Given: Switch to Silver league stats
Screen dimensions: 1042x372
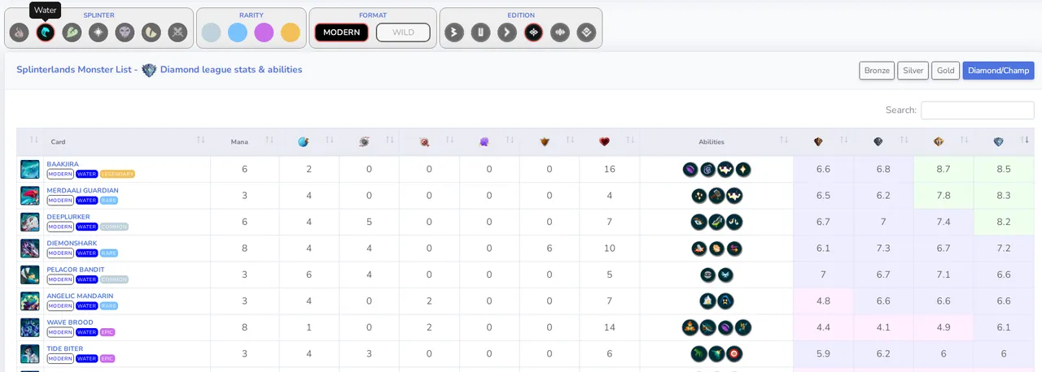Looking at the screenshot, I should pos(913,71).
